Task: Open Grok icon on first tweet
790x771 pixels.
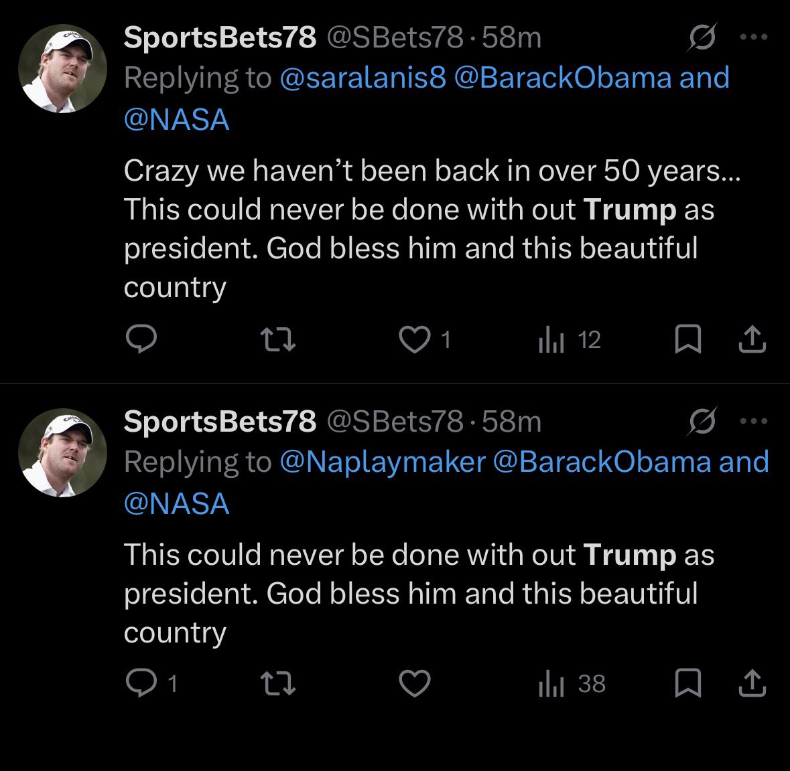Action: (x=702, y=37)
